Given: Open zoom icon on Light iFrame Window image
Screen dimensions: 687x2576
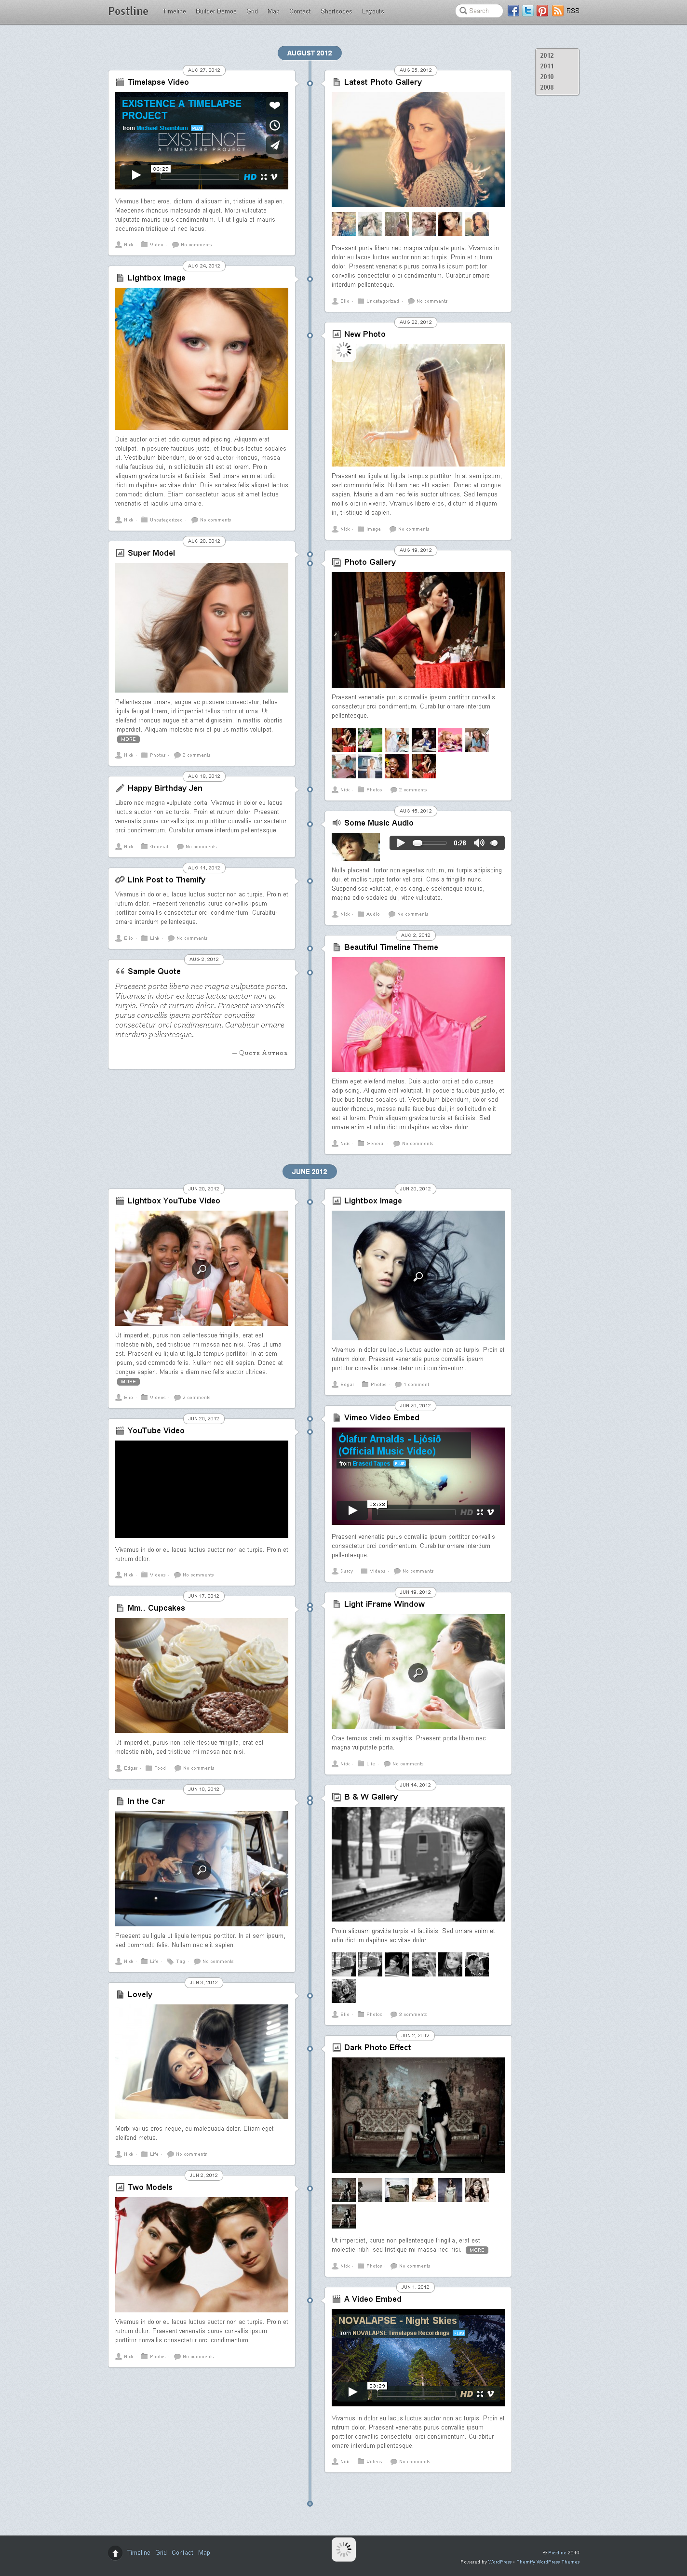Looking at the screenshot, I should (418, 1672).
